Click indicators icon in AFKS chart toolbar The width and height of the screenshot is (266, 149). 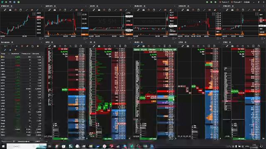click(x=81, y=10)
